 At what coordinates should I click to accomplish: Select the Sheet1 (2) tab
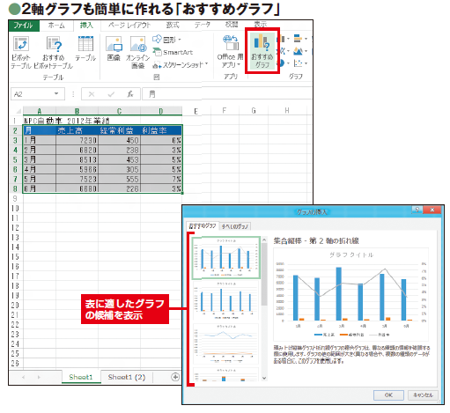click(x=127, y=377)
